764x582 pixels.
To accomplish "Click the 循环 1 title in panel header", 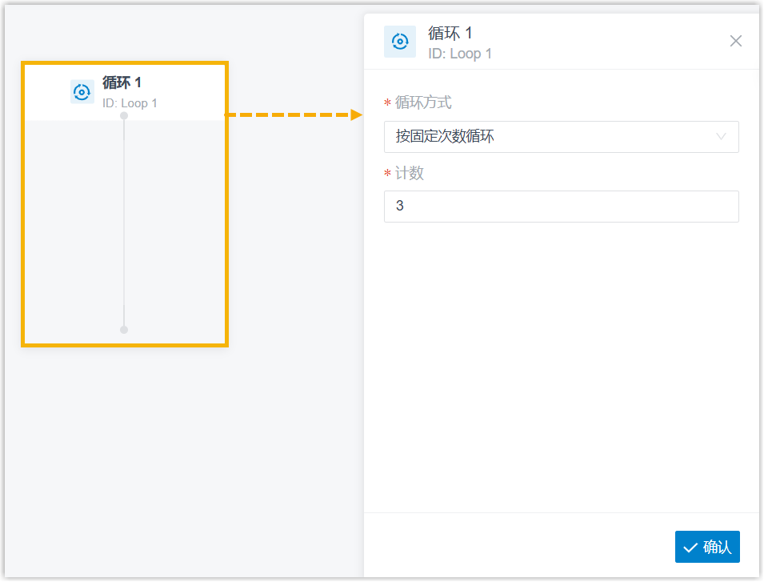I will tap(450, 33).
